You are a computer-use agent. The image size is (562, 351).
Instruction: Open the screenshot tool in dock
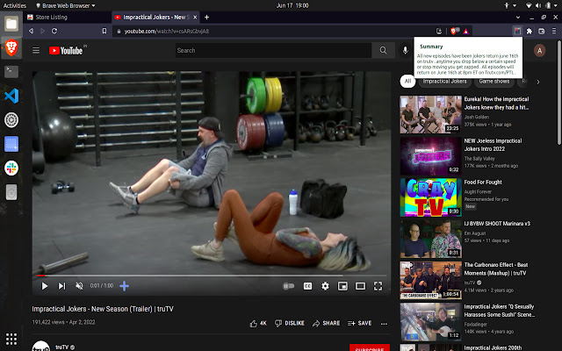coord(11,144)
